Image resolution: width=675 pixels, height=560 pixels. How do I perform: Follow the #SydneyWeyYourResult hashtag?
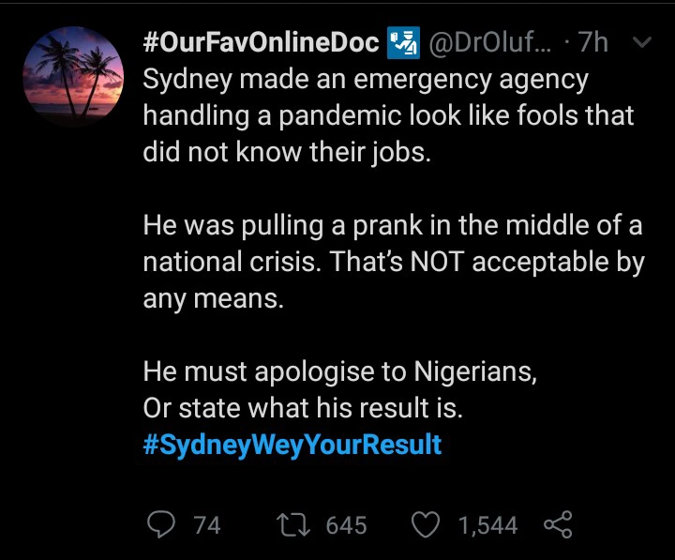click(292, 443)
